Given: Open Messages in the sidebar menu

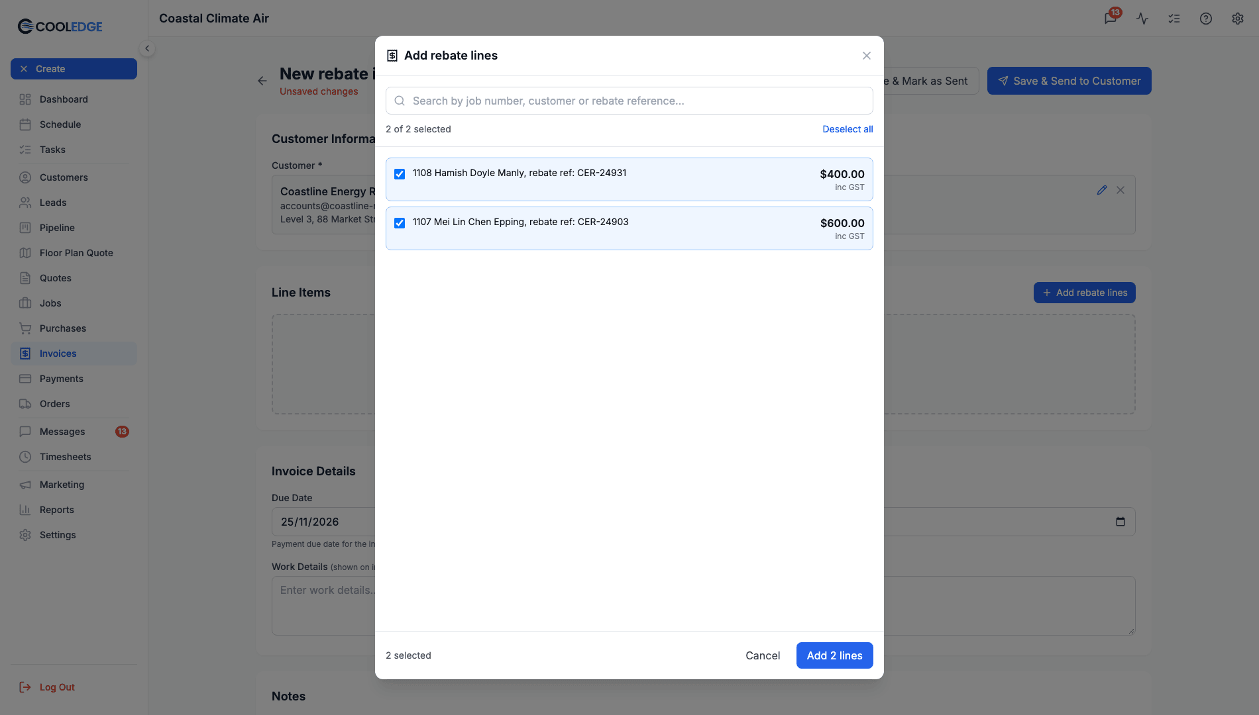Looking at the screenshot, I should (74, 432).
